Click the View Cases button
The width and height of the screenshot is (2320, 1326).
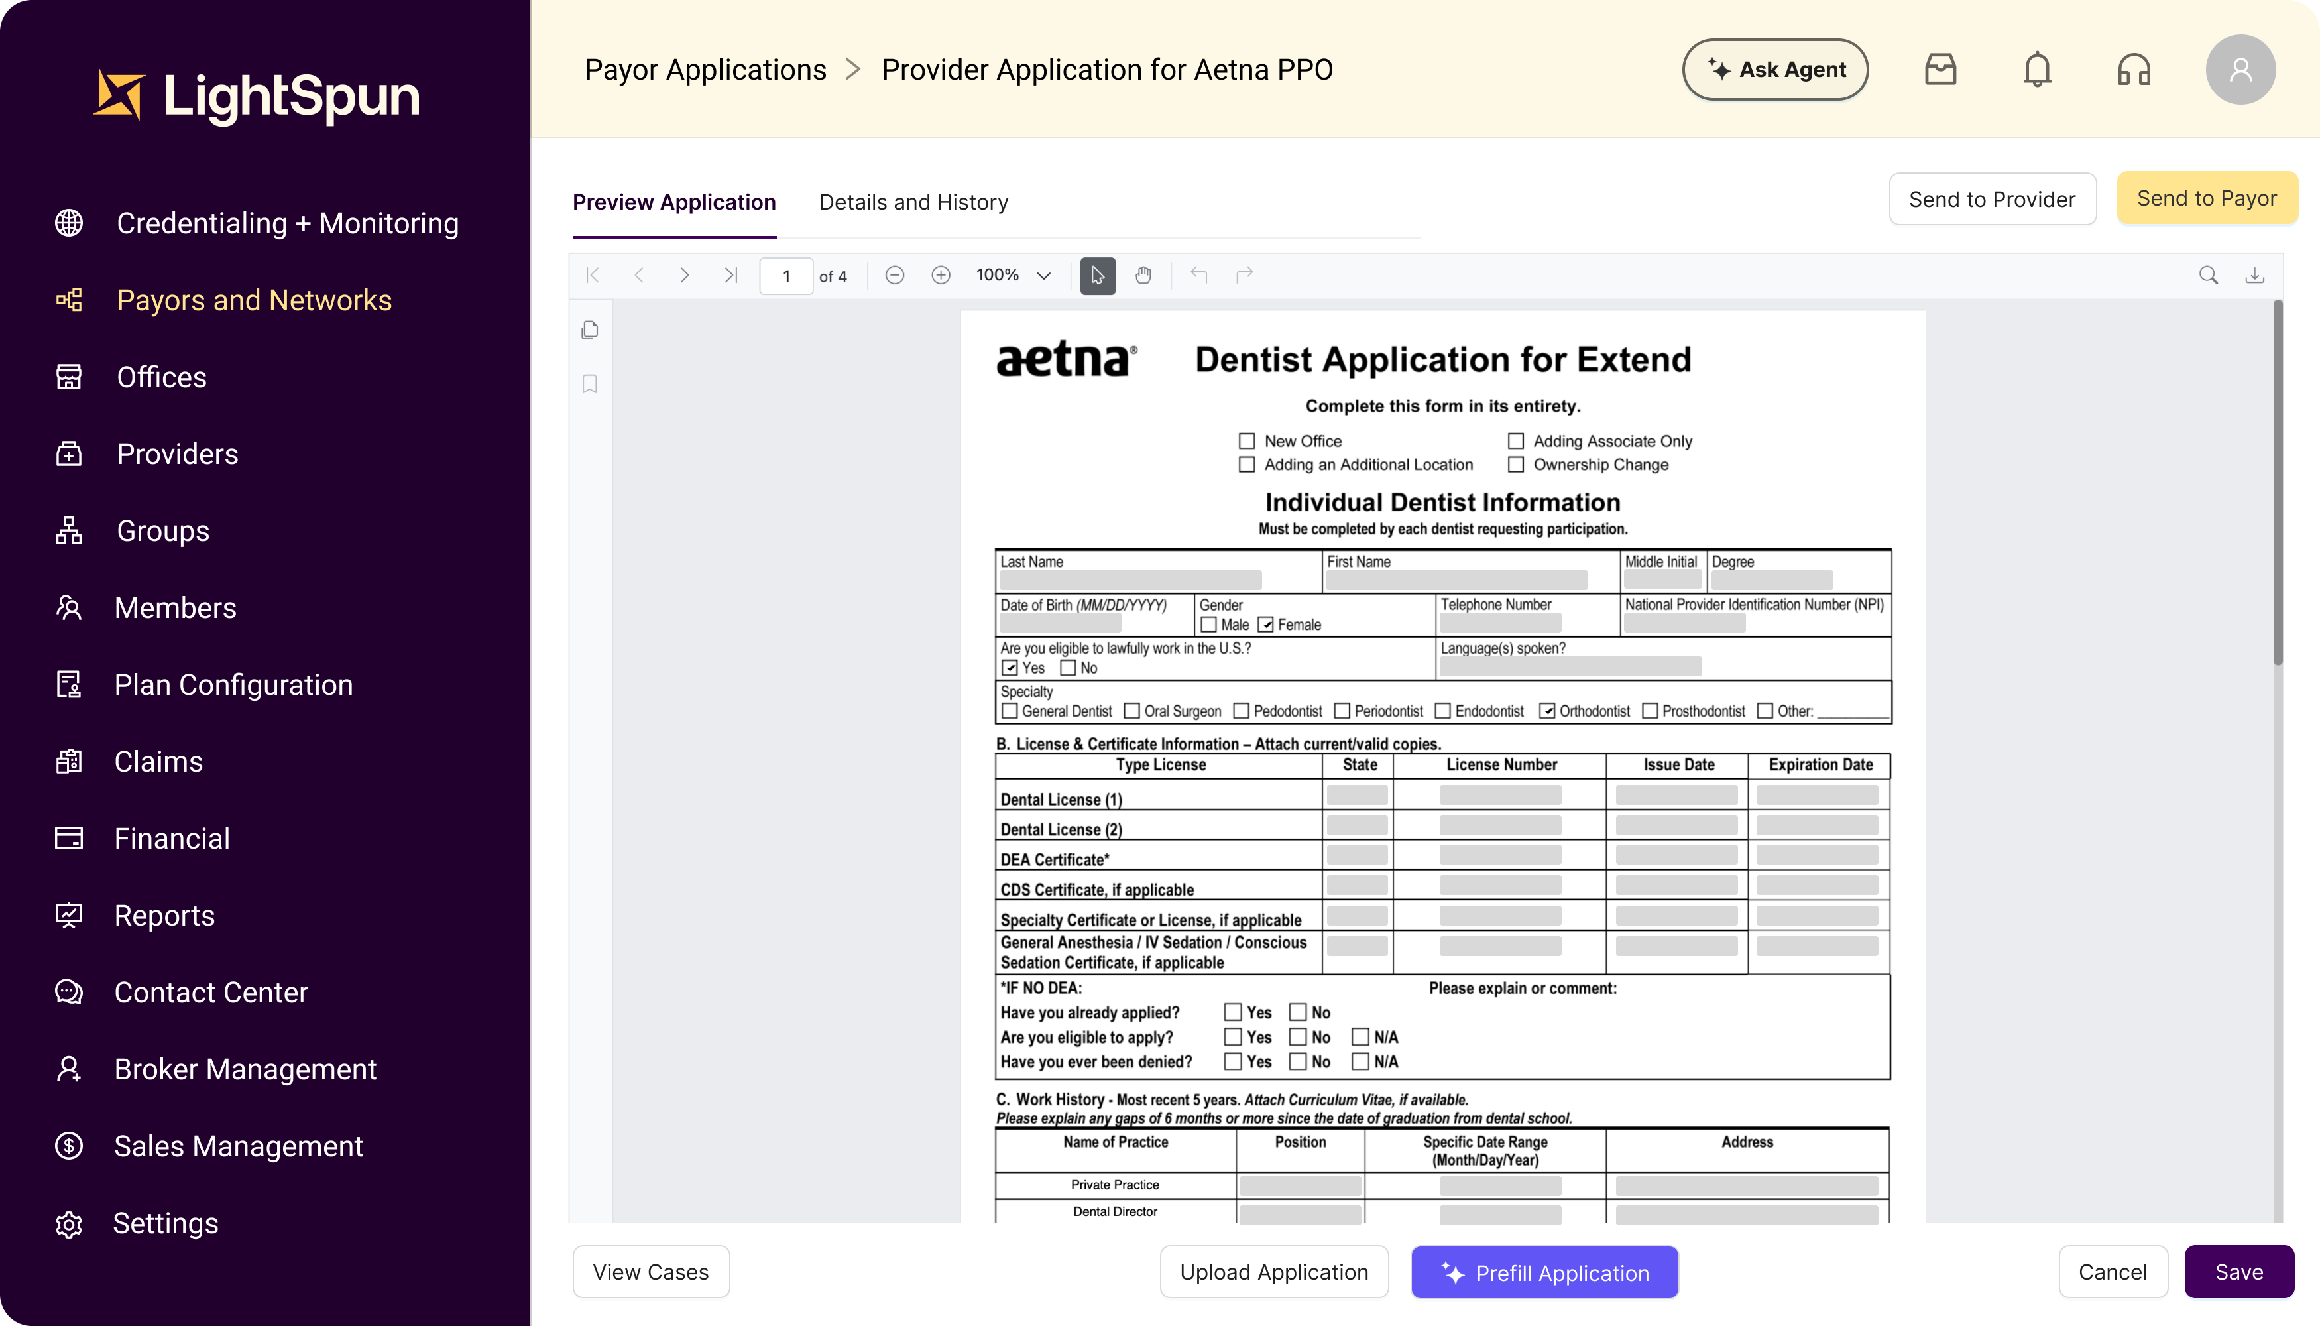click(650, 1272)
